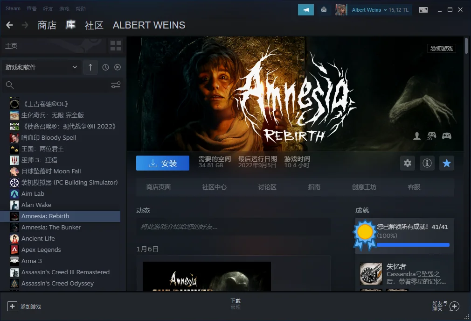Click the blue 安装 install button
This screenshot has width=471, height=321.
coord(162,163)
